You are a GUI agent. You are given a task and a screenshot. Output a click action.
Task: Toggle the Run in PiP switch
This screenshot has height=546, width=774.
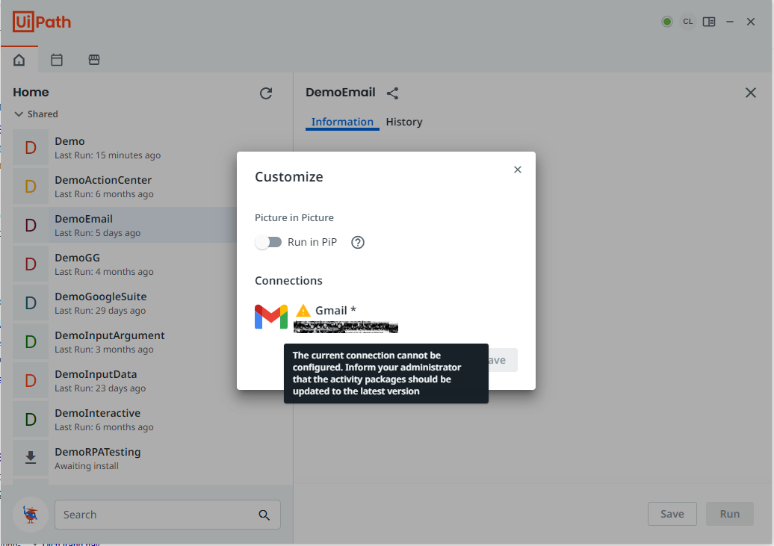click(268, 243)
